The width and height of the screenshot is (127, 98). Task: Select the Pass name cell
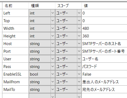(15, 66)
